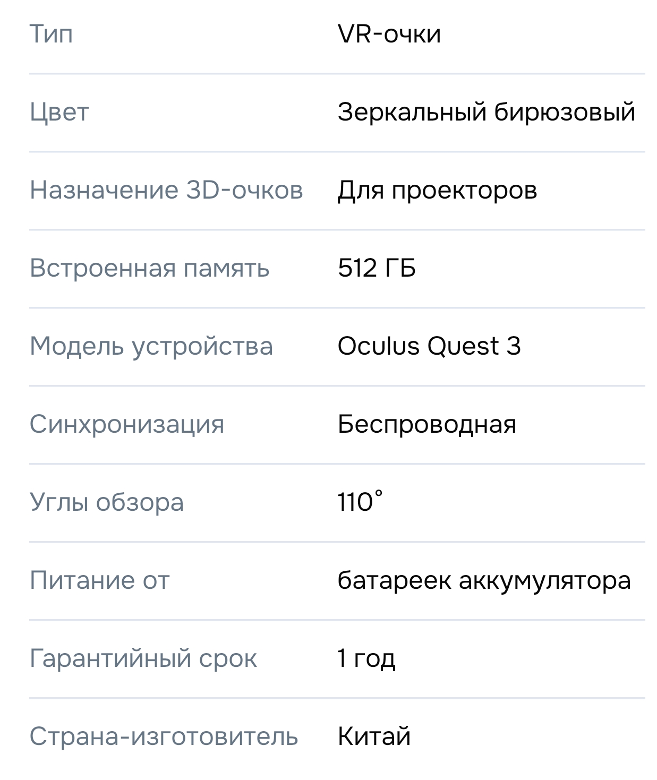Click the "Встроенная память" label
This screenshot has width=657, height=780.
(x=149, y=268)
